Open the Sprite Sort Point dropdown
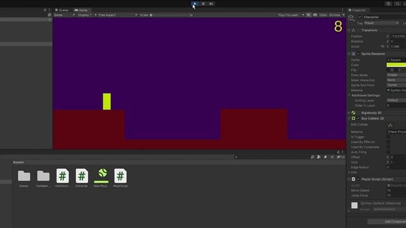406x228 pixels. (396, 85)
